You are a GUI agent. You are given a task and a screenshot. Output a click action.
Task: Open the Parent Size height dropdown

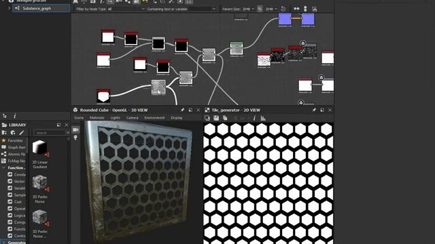(271, 9)
